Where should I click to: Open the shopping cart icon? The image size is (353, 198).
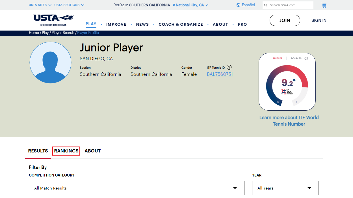(x=324, y=5)
